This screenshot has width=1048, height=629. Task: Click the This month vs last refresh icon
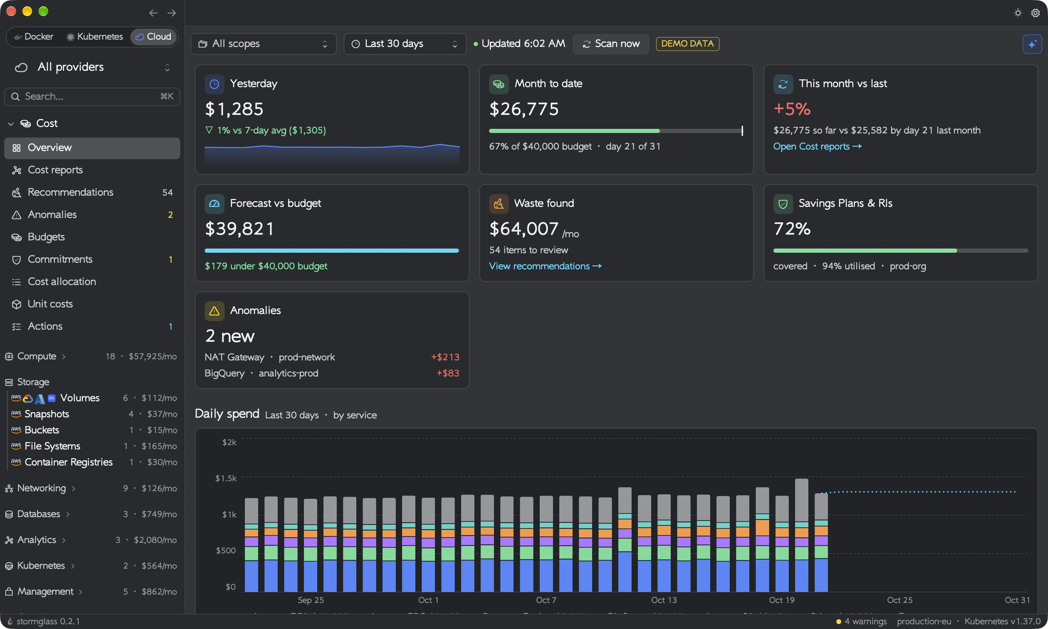pyautogui.click(x=783, y=84)
